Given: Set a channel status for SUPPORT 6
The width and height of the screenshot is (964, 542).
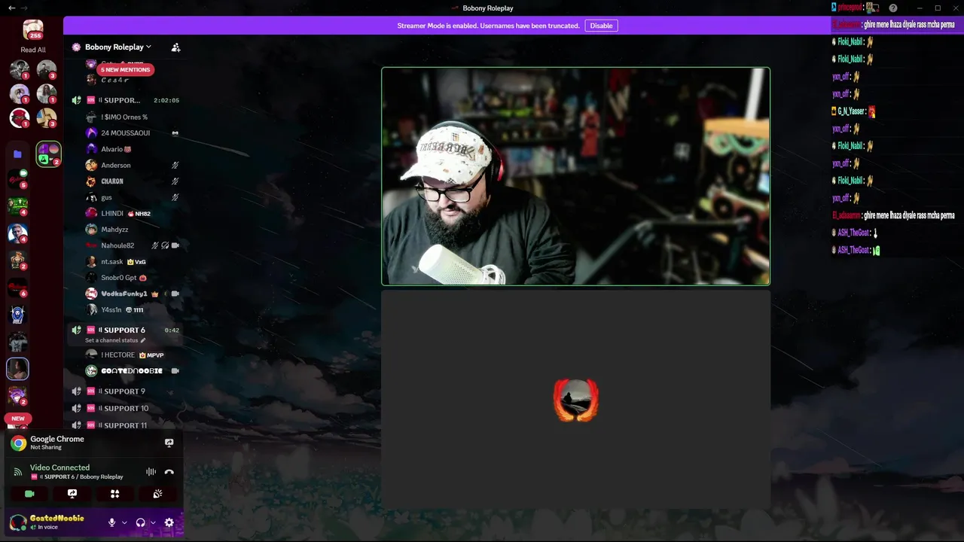Looking at the screenshot, I should pos(115,340).
